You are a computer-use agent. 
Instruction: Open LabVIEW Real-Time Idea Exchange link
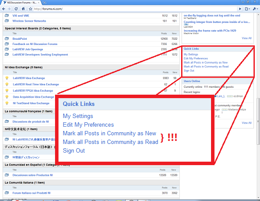(x=36, y=84)
